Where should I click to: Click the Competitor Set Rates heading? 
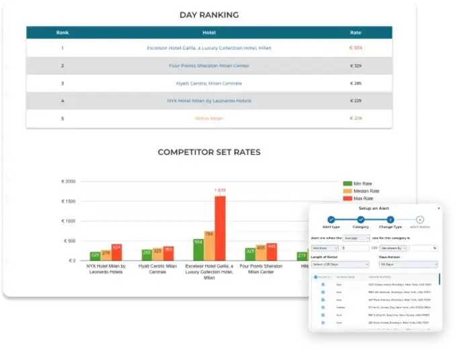click(x=209, y=152)
